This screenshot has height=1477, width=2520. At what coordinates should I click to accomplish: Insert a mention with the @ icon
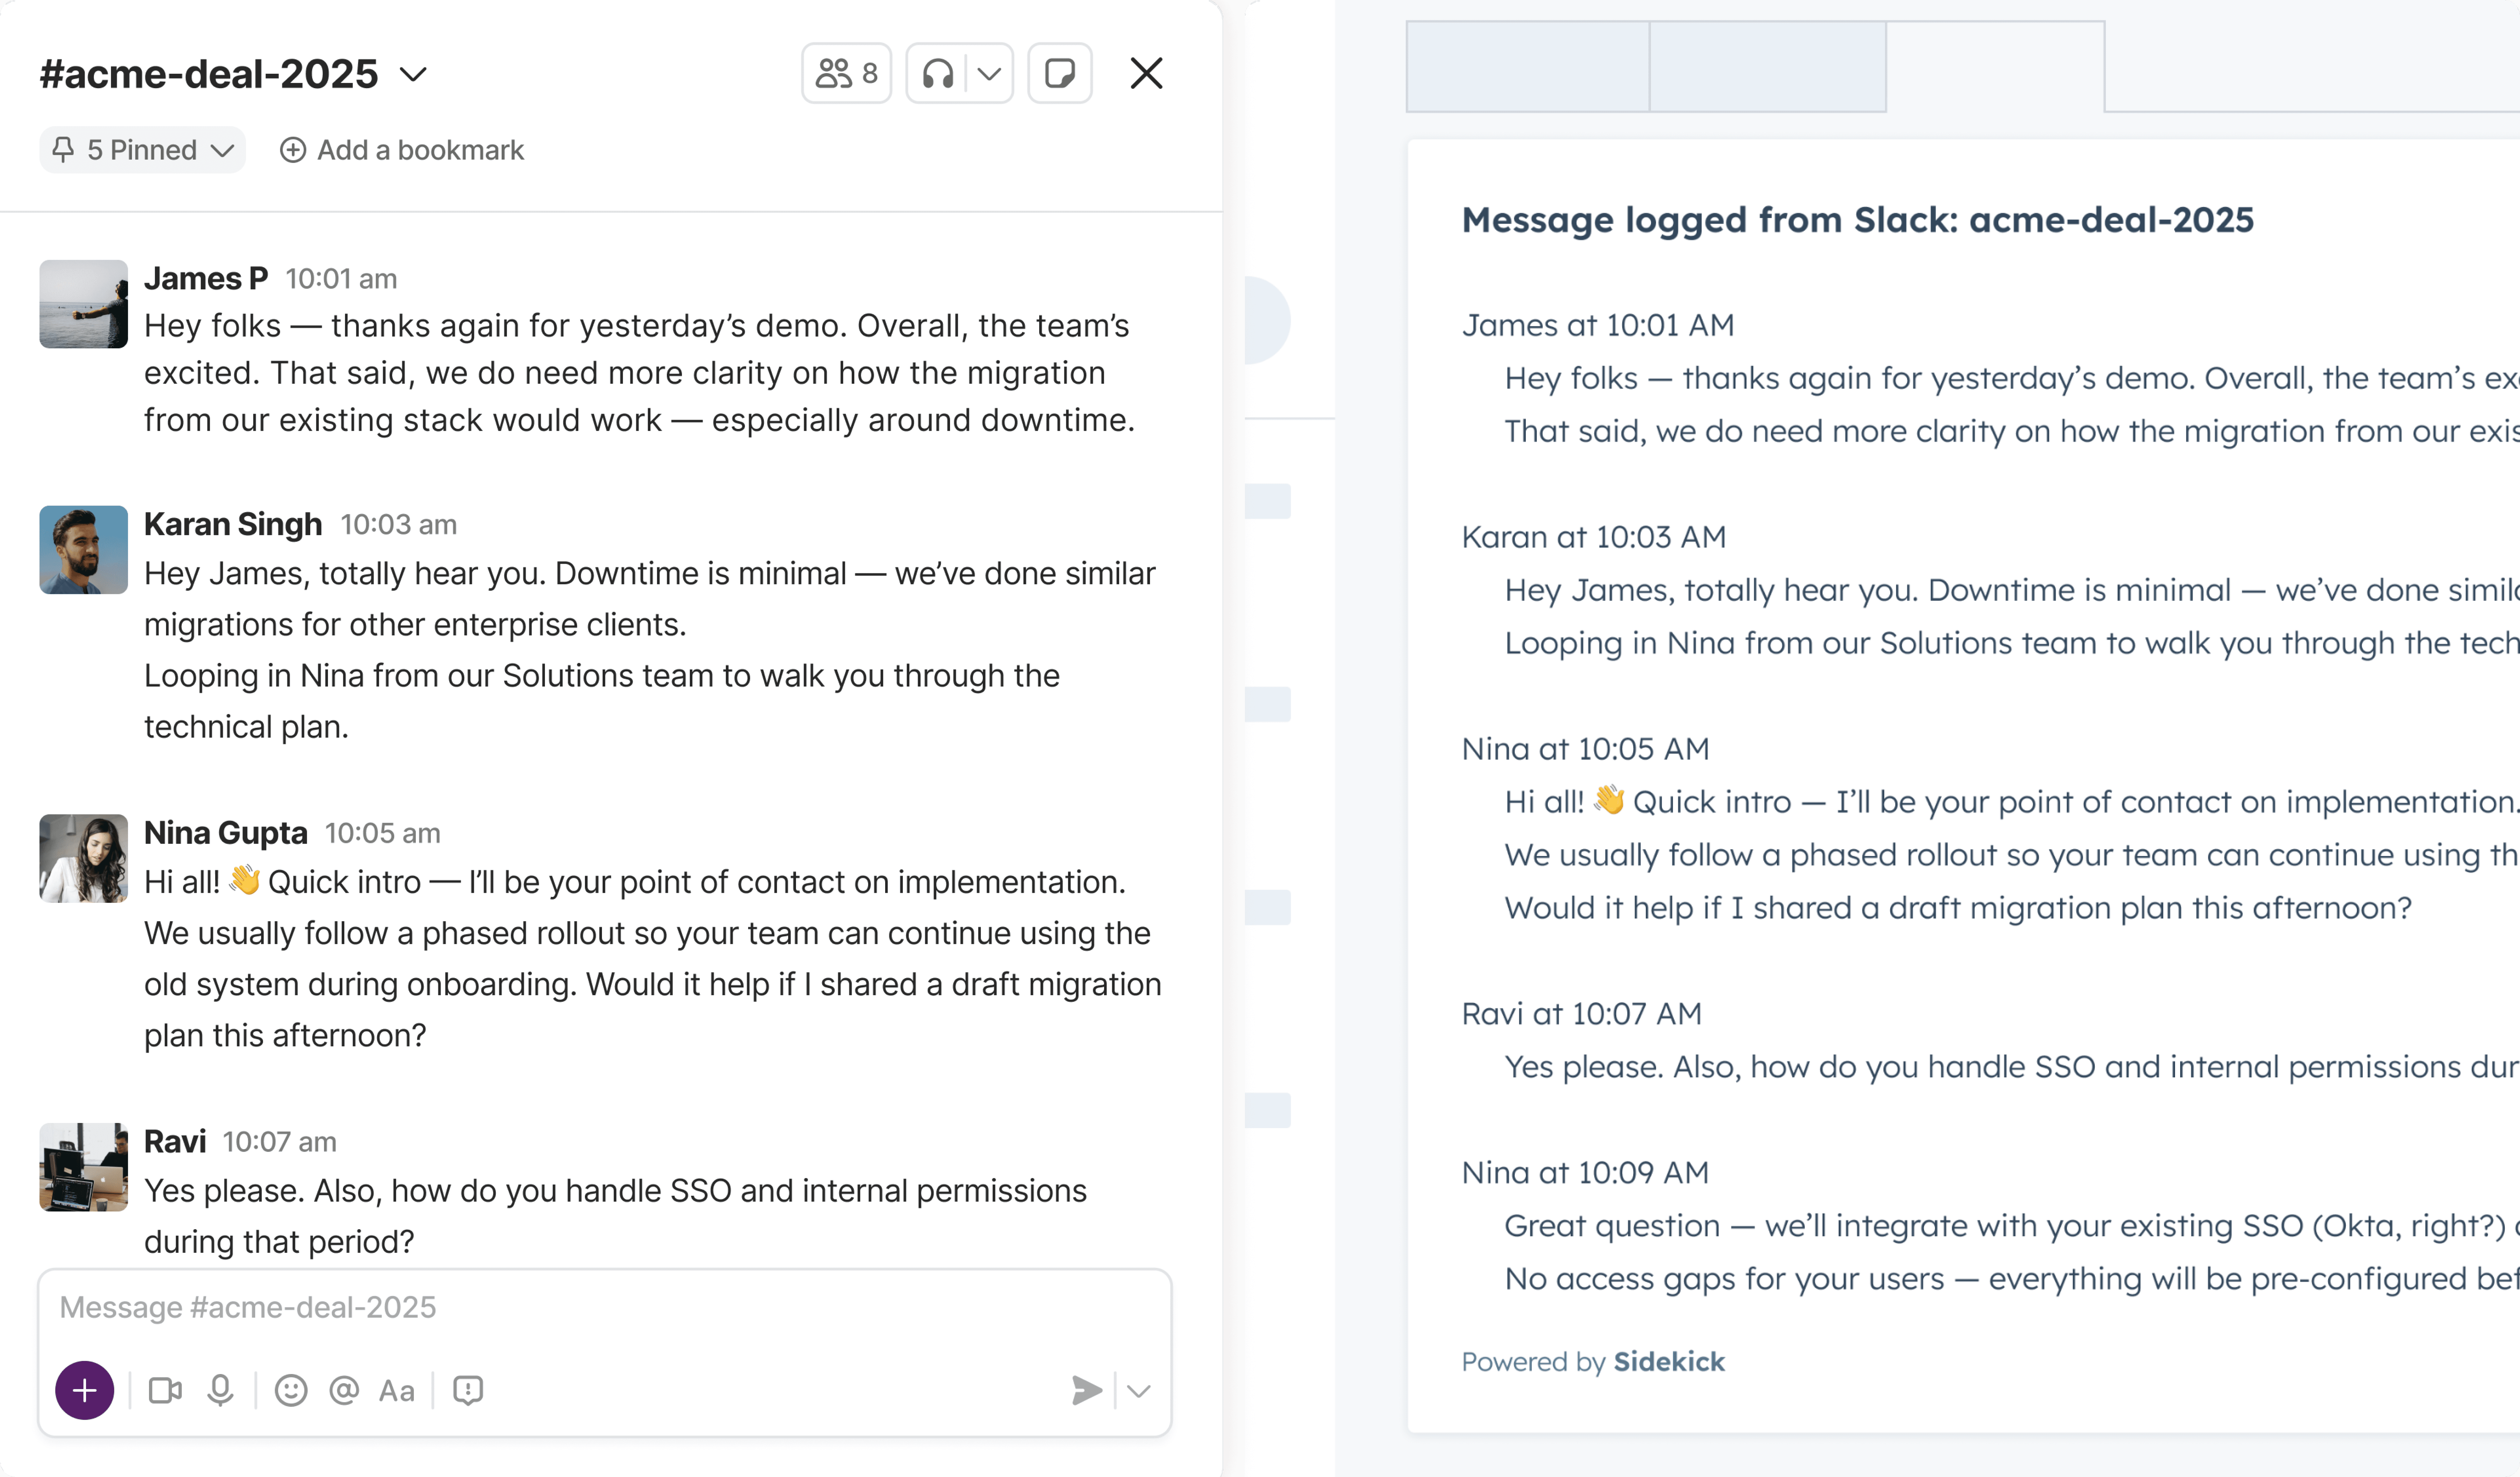(x=344, y=1390)
